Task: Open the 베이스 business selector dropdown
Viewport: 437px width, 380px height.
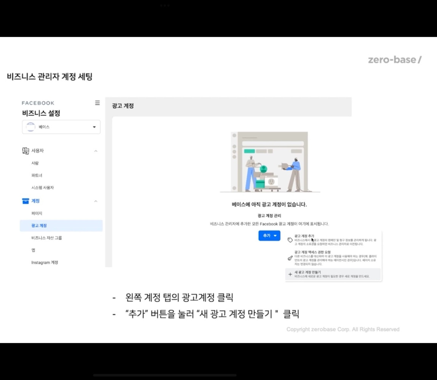Action: pos(94,127)
